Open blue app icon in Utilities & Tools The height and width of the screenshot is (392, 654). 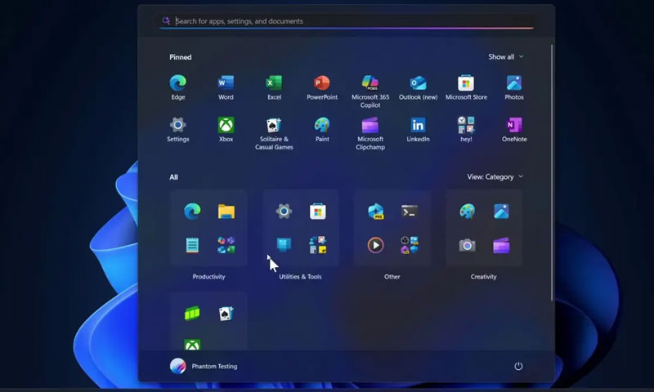(x=284, y=244)
